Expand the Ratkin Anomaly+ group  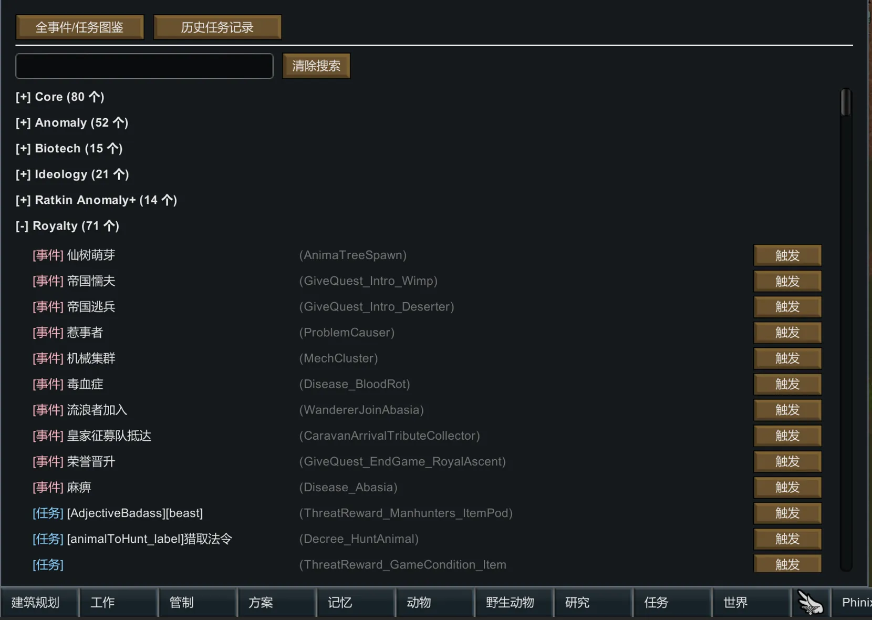coord(96,200)
